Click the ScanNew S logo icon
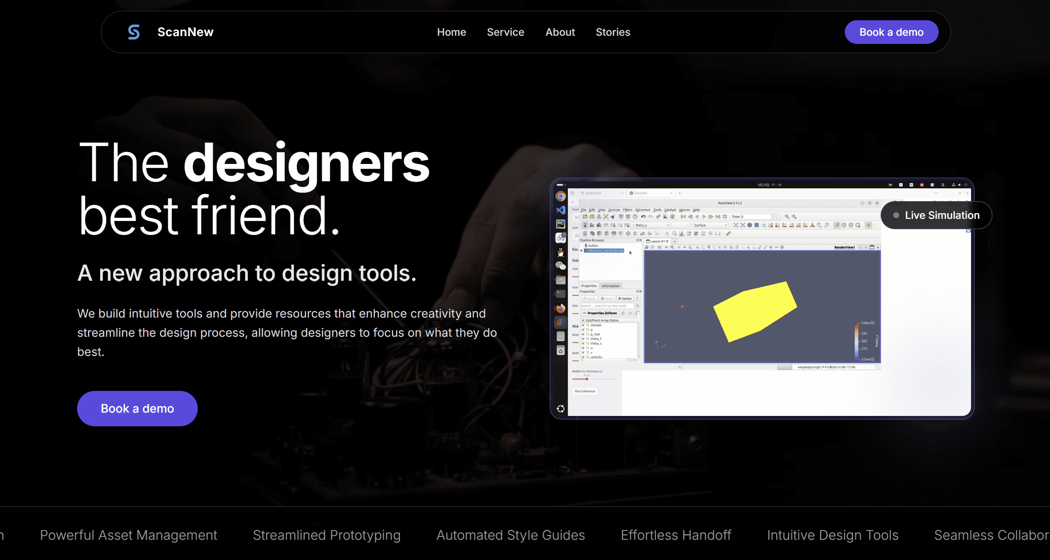This screenshot has height=560, width=1050. pyautogui.click(x=134, y=32)
